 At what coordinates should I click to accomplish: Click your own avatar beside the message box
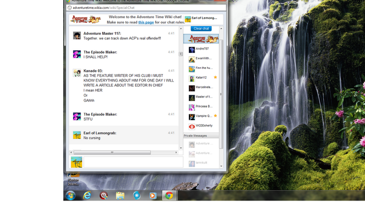click(76, 162)
